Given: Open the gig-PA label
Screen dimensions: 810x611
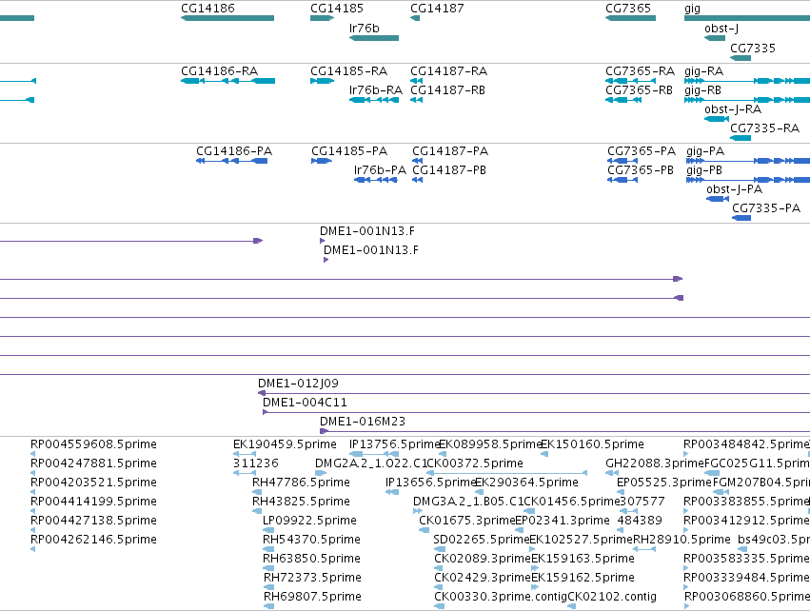Looking at the screenshot, I should (x=705, y=150).
